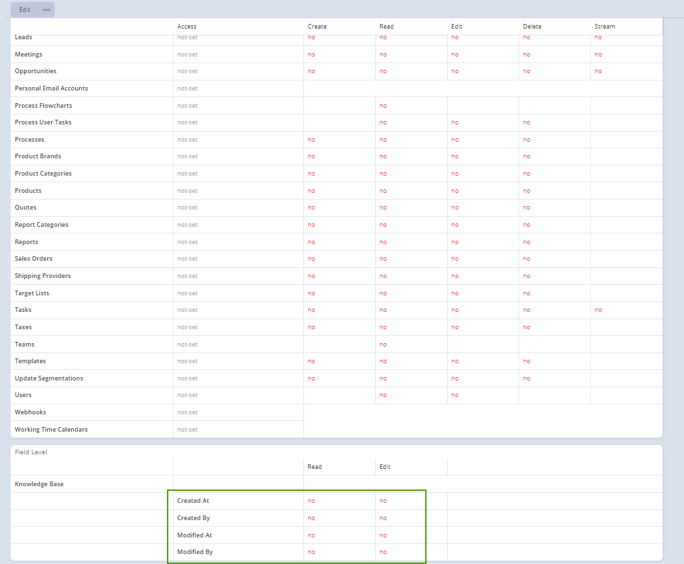Click the Edit button
Image resolution: width=684 pixels, height=564 pixels.
(x=25, y=10)
